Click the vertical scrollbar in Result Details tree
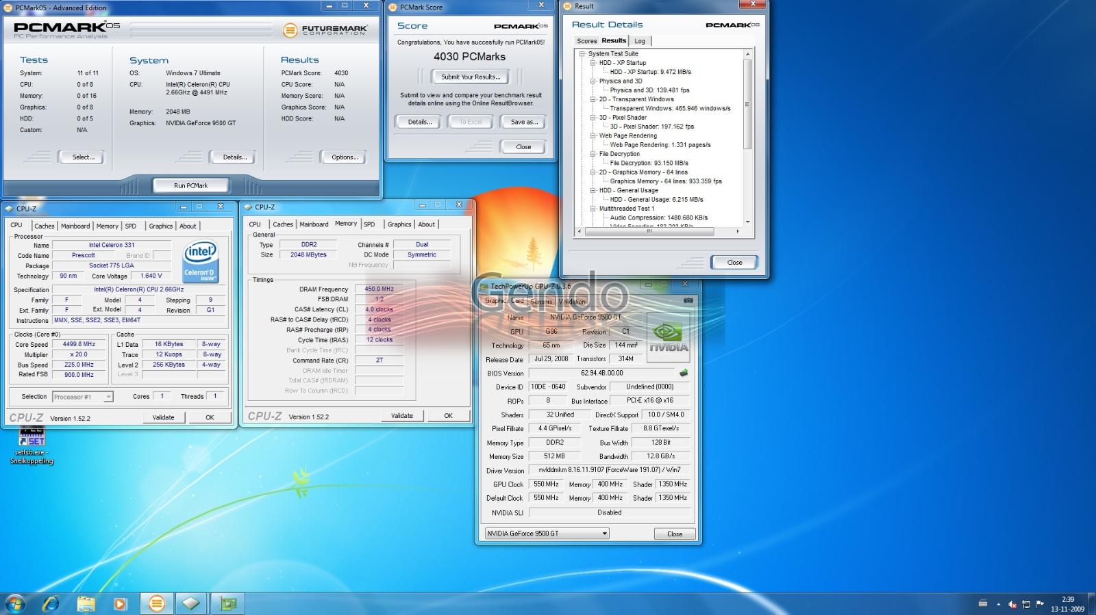The width and height of the screenshot is (1096, 615). pos(747,103)
